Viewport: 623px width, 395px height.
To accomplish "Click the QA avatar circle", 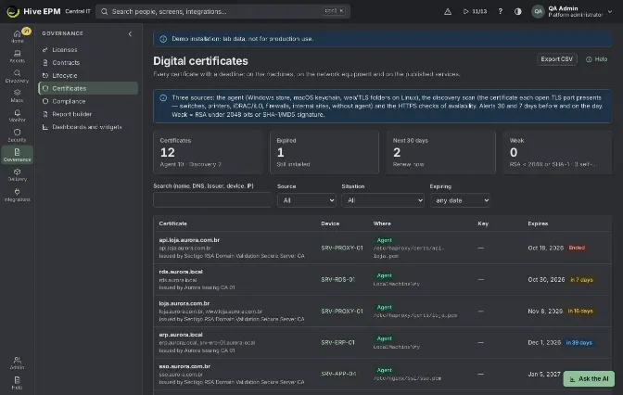I will point(538,11).
